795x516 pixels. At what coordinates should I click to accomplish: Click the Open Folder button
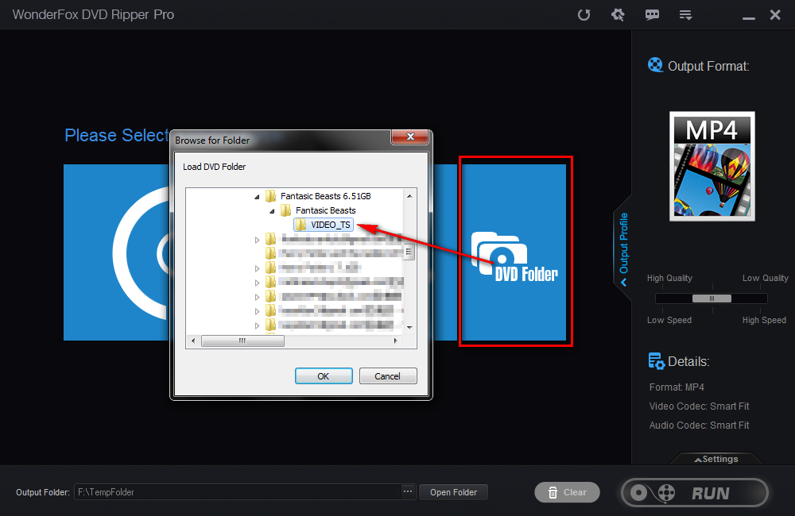453,492
